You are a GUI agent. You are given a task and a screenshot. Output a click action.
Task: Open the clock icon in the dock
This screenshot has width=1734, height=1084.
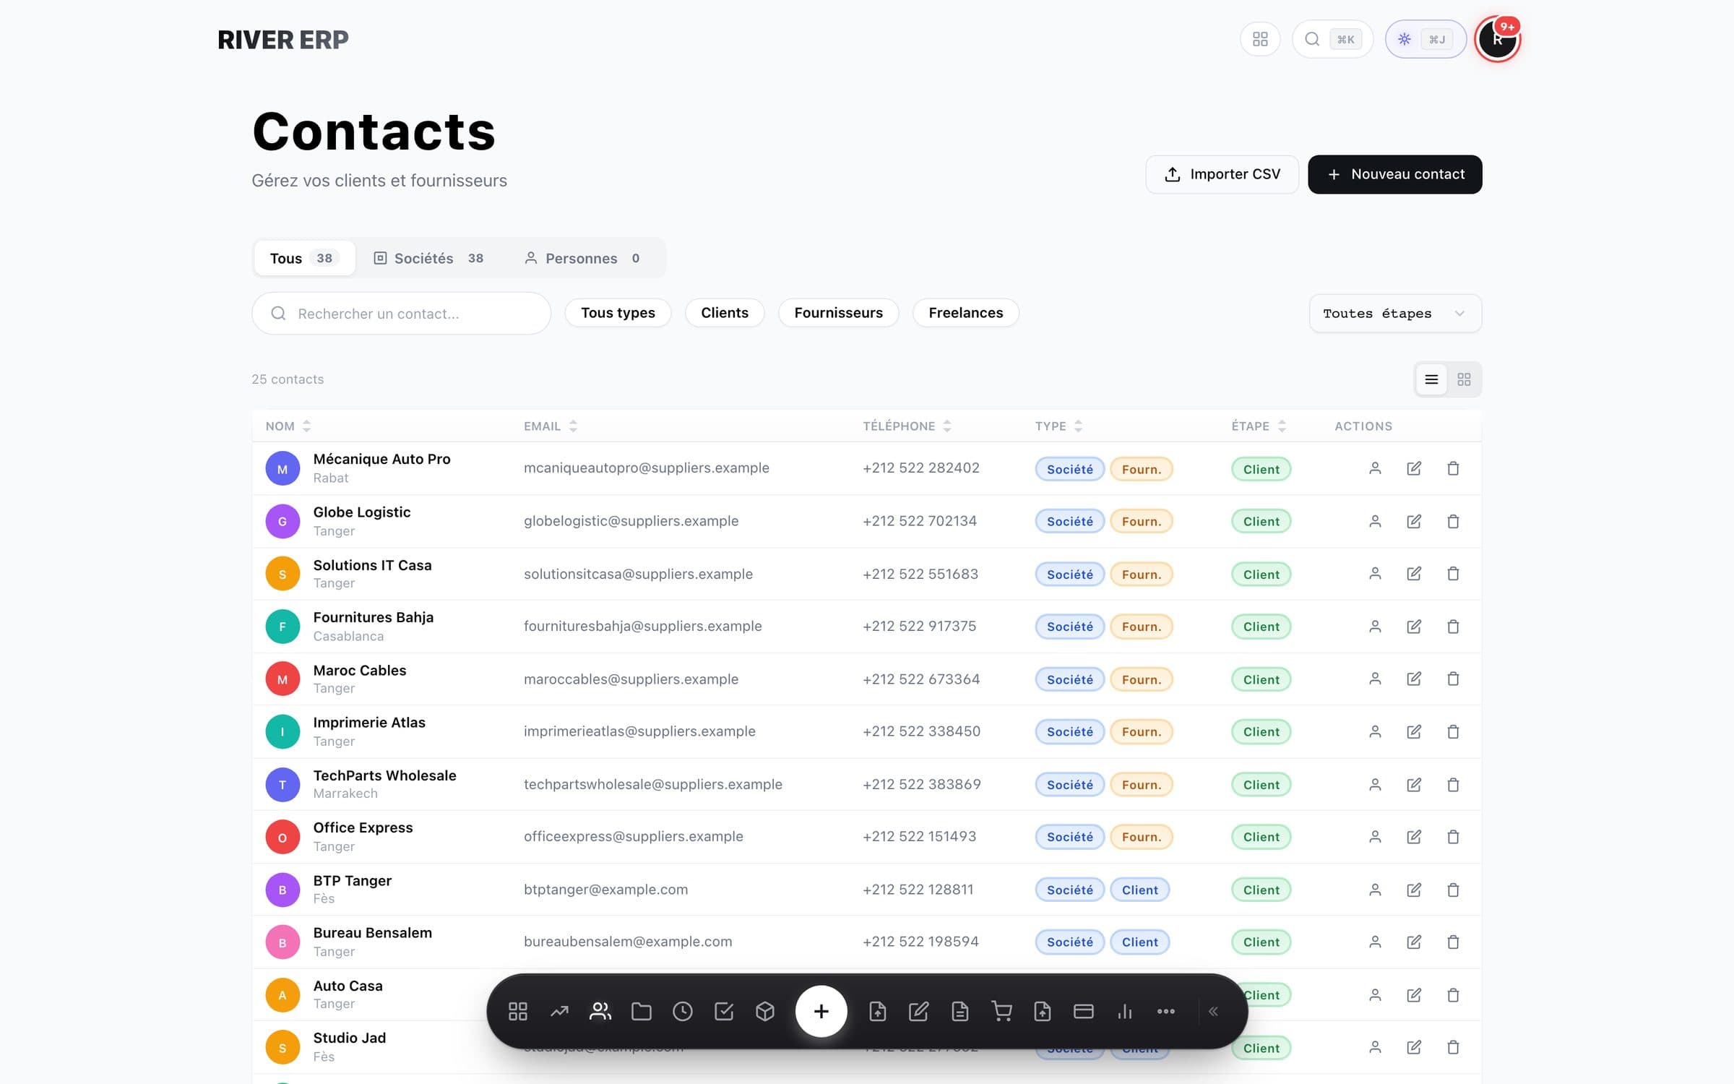pyautogui.click(x=683, y=1011)
